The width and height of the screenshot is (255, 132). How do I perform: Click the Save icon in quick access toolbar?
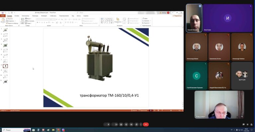3,13
